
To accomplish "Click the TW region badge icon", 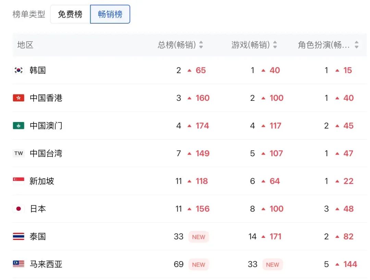I will pos(18,154).
